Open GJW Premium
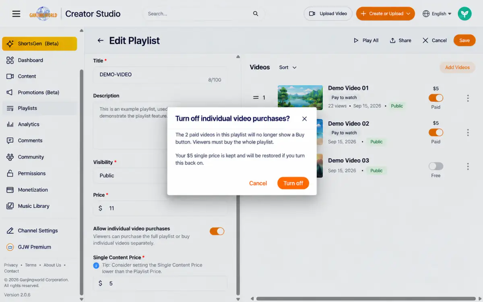The width and height of the screenshot is (483, 302). tap(39, 247)
